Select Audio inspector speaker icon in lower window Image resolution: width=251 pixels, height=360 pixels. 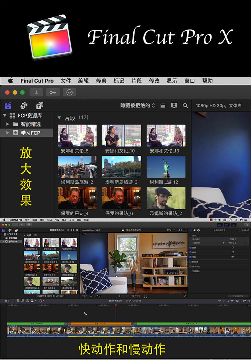coord(194,230)
